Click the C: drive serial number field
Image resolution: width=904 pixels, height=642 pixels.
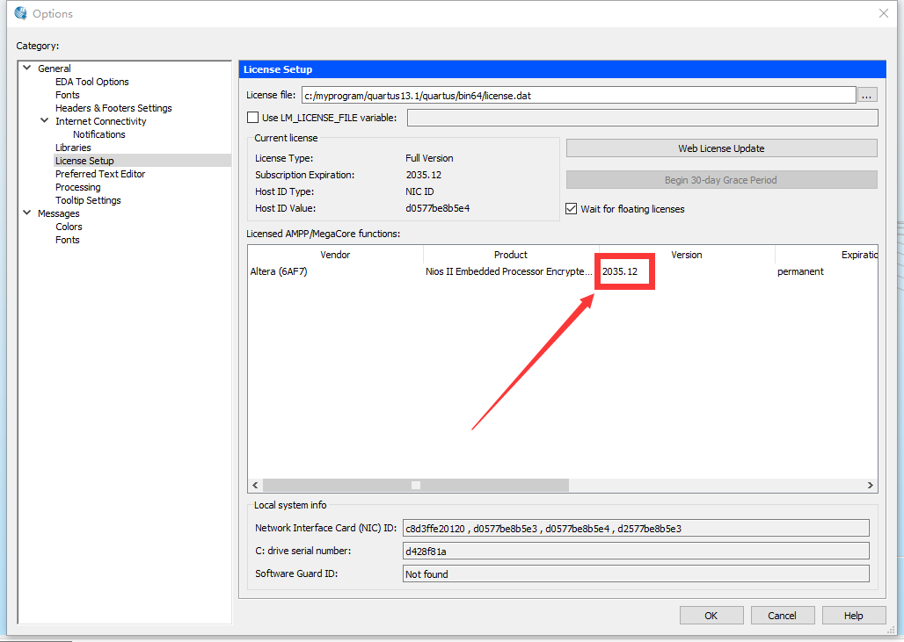[636, 551]
